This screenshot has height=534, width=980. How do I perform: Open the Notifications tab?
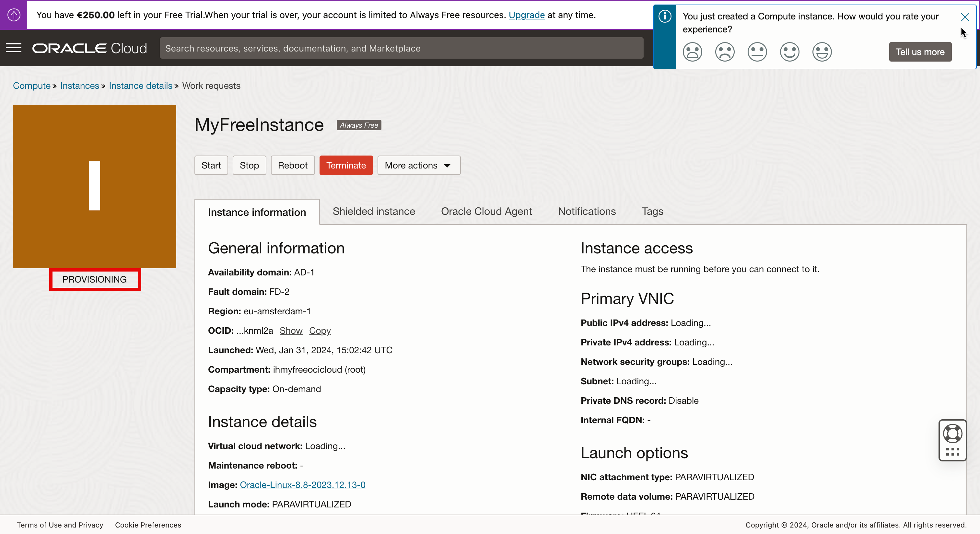point(587,212)
